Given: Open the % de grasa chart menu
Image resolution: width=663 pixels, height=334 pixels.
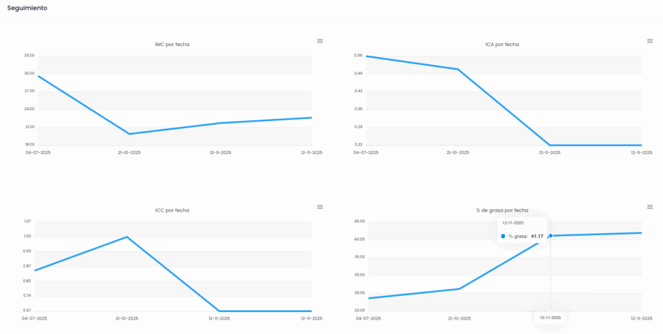Looking at the screenshot, I should click(650, 206).
